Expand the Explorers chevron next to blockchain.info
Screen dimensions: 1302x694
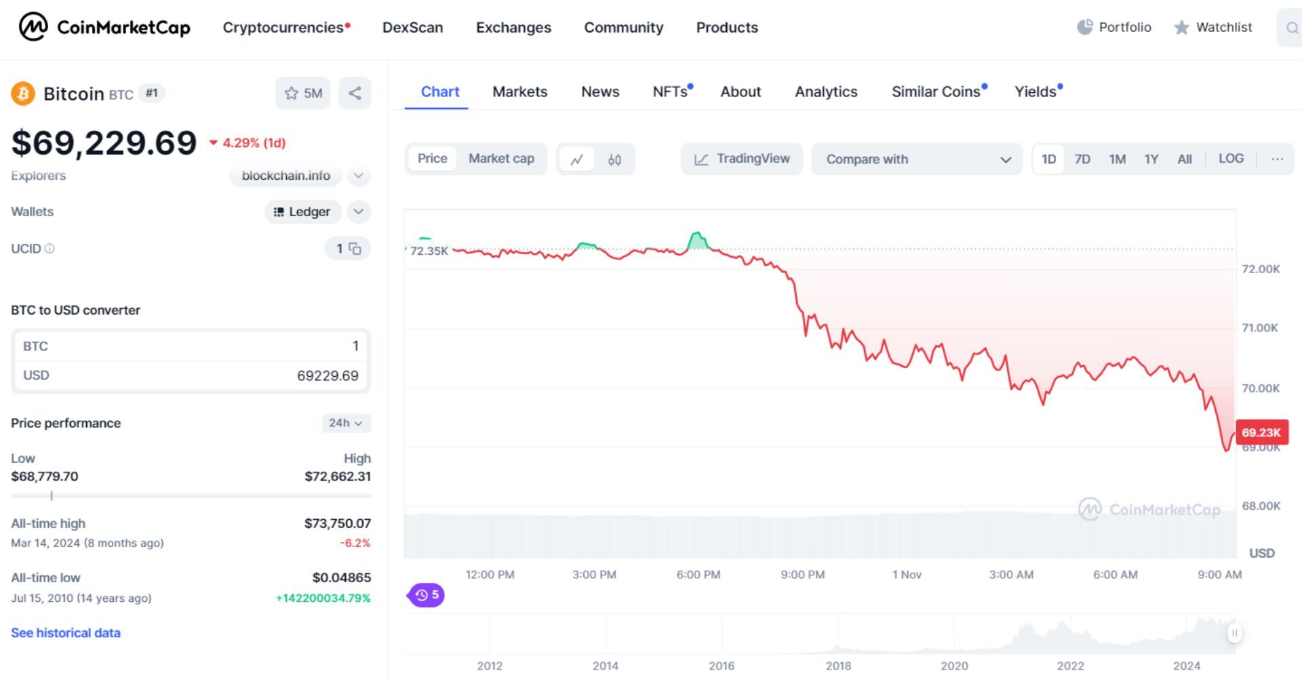(358, 176)
